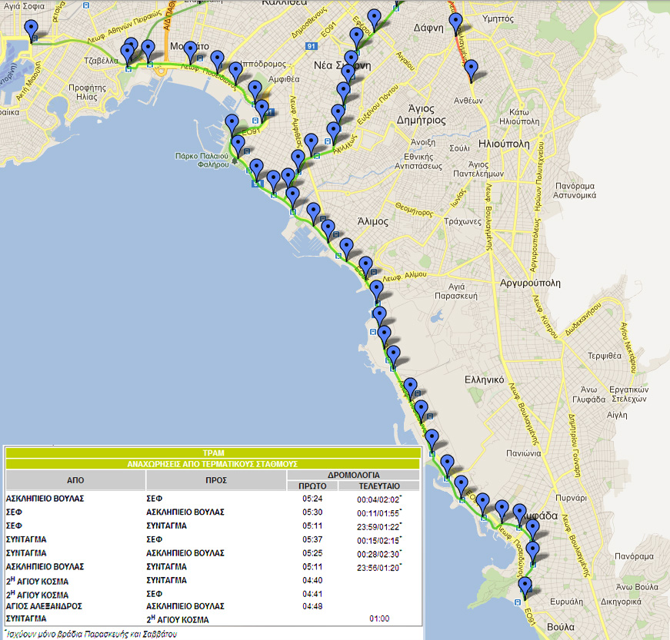Click the ΤΕΛΕΥΤΑΙΟ column header

pyautogui.click(x=379, y=486)
